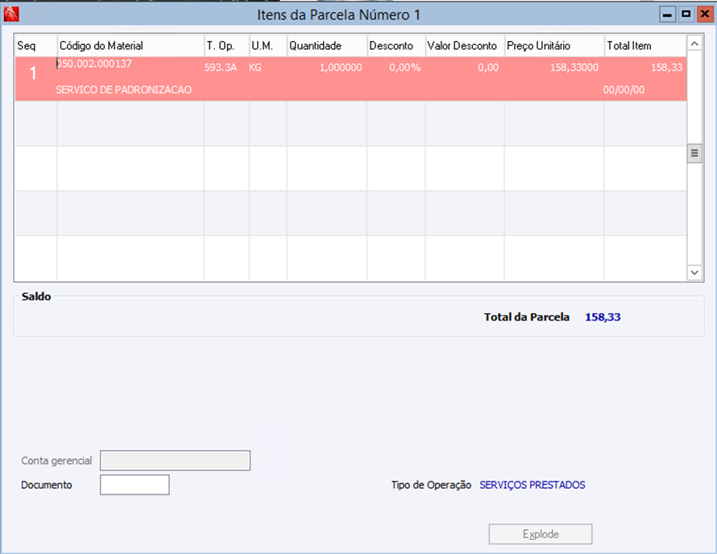717x554 pixels.
Task: Click the 00/00/00 date in the row
Action: [x=624, y=89]
